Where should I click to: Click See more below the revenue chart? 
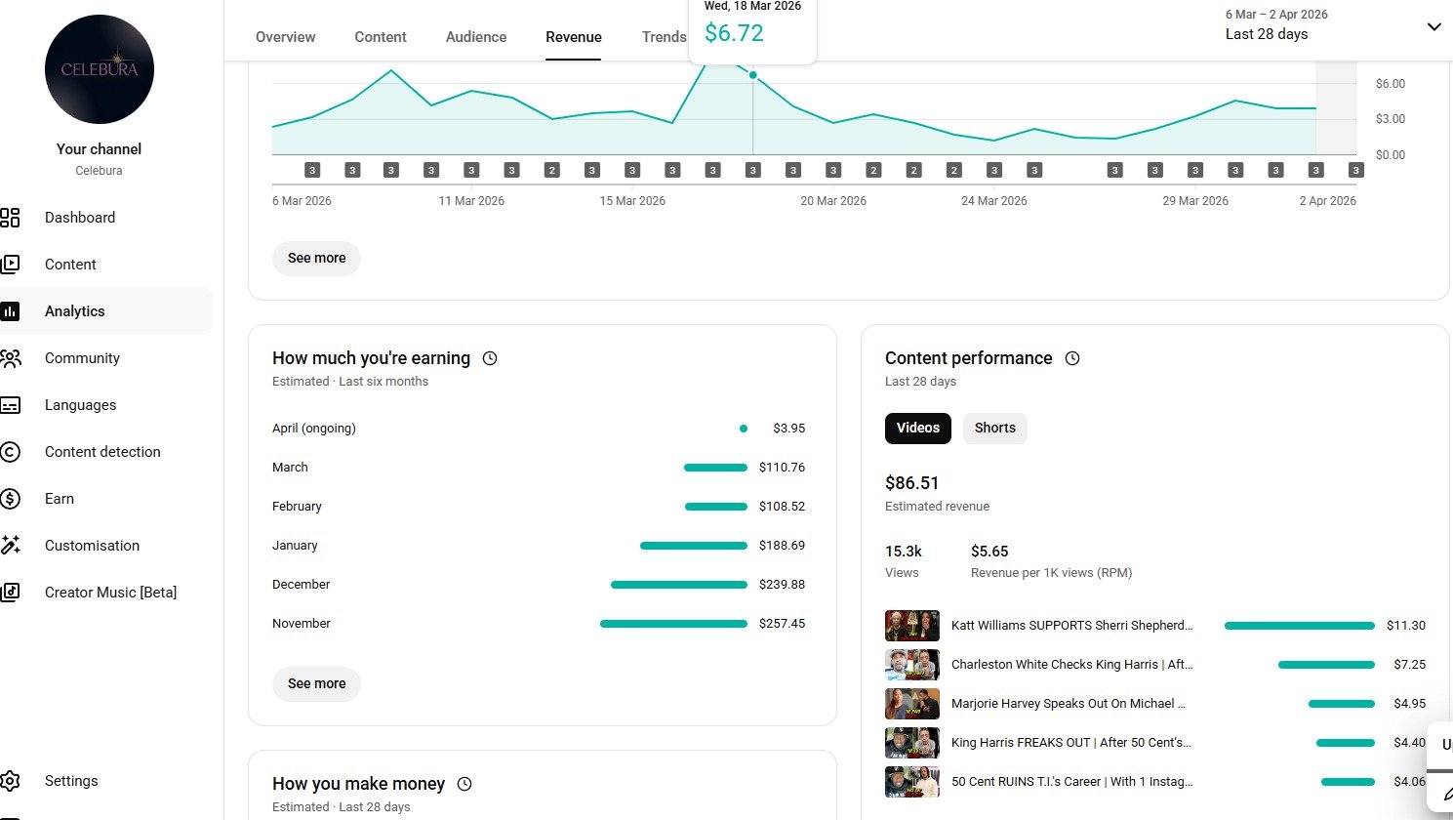pos(316,258)
